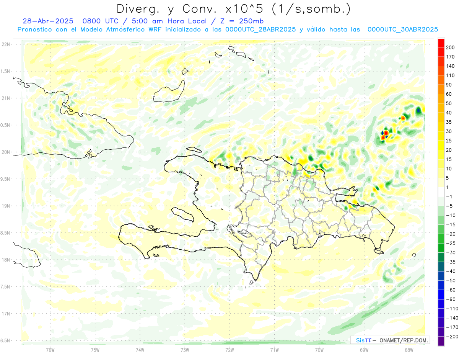
Task: Click the "69W" longitude label
Action: [364, 350]
